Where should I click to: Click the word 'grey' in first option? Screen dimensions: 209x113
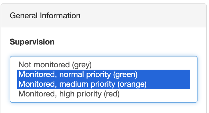click(82, 65)
